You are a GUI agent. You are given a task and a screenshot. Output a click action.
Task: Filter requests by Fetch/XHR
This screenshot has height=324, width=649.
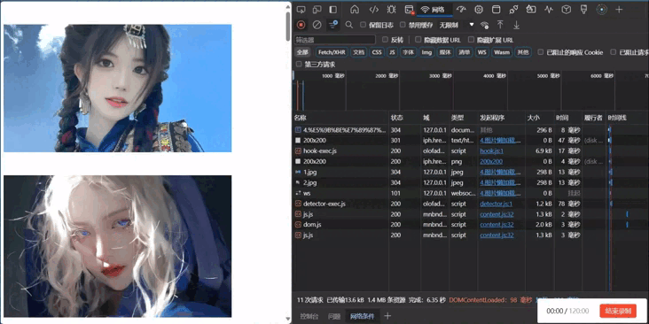(x=332, y=52)
